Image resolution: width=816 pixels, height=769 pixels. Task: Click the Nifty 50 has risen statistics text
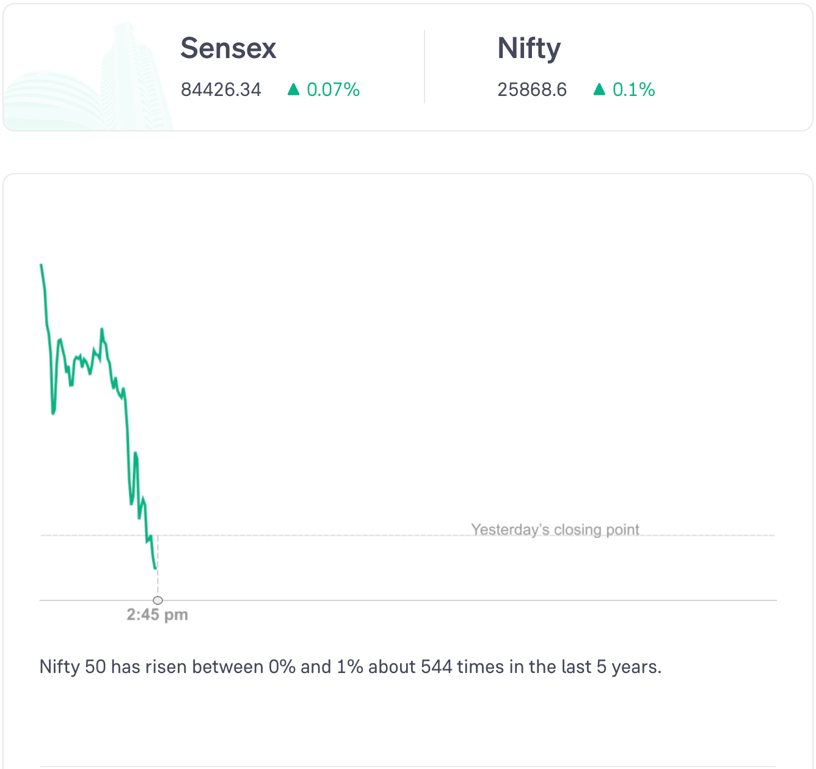350,666
